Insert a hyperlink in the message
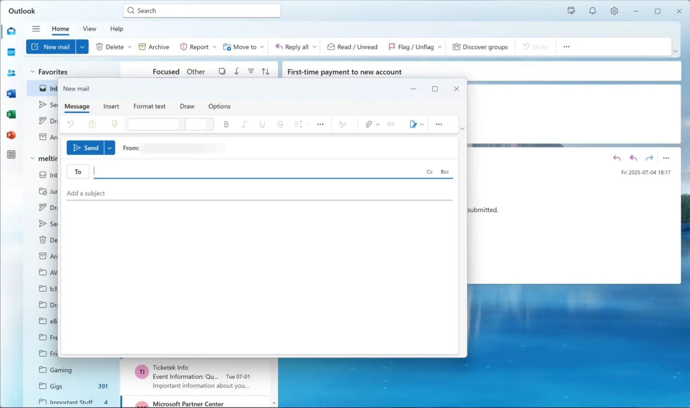 click(x=390, y=124)
